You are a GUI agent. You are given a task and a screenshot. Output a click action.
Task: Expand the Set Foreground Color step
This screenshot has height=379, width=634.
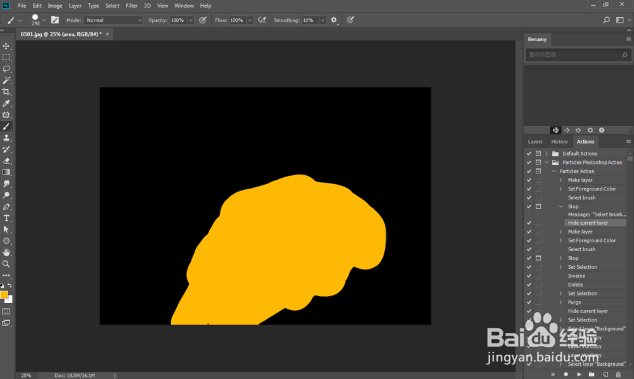560,189
